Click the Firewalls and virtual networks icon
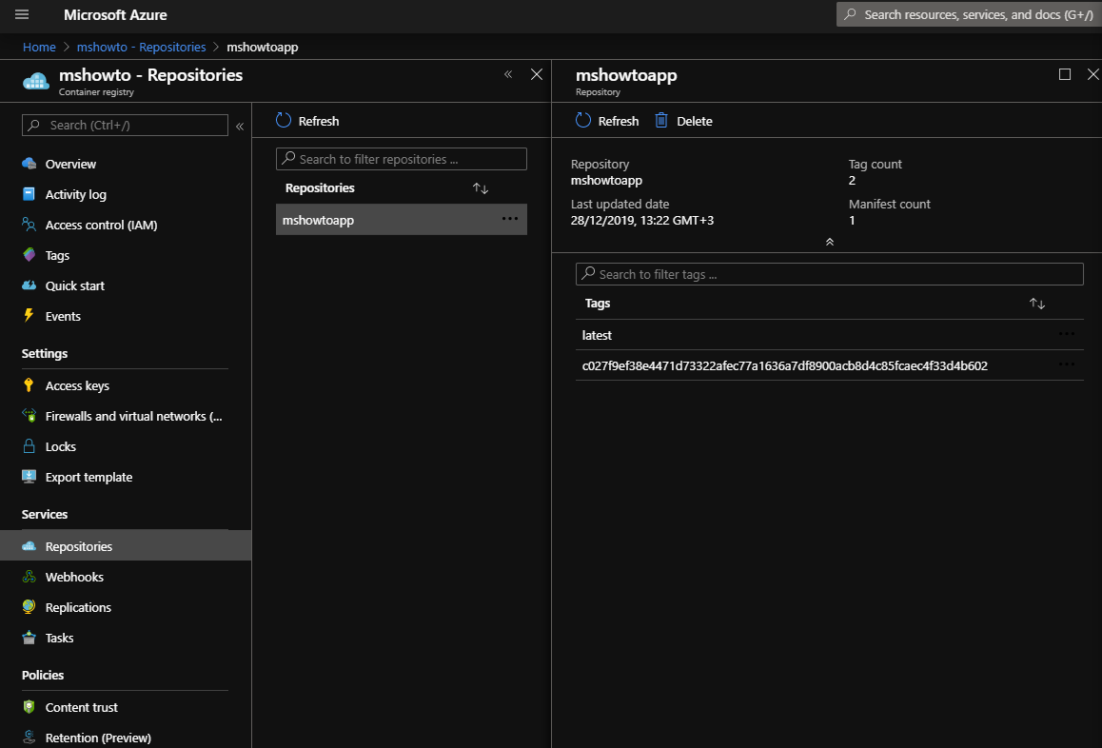 pyautogui.click(x=29, y=415)
